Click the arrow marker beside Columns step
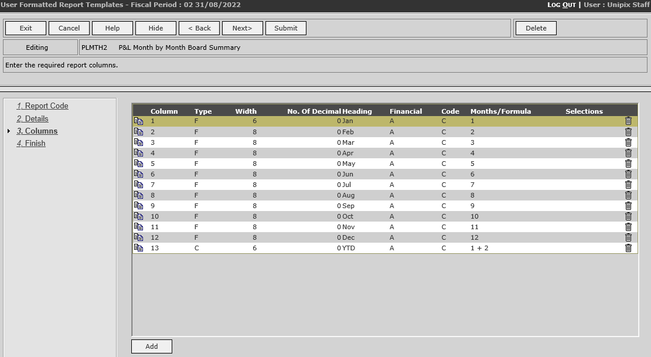This screenshot has height=357, width=651. pyautogui.click(x=9, y=131)
